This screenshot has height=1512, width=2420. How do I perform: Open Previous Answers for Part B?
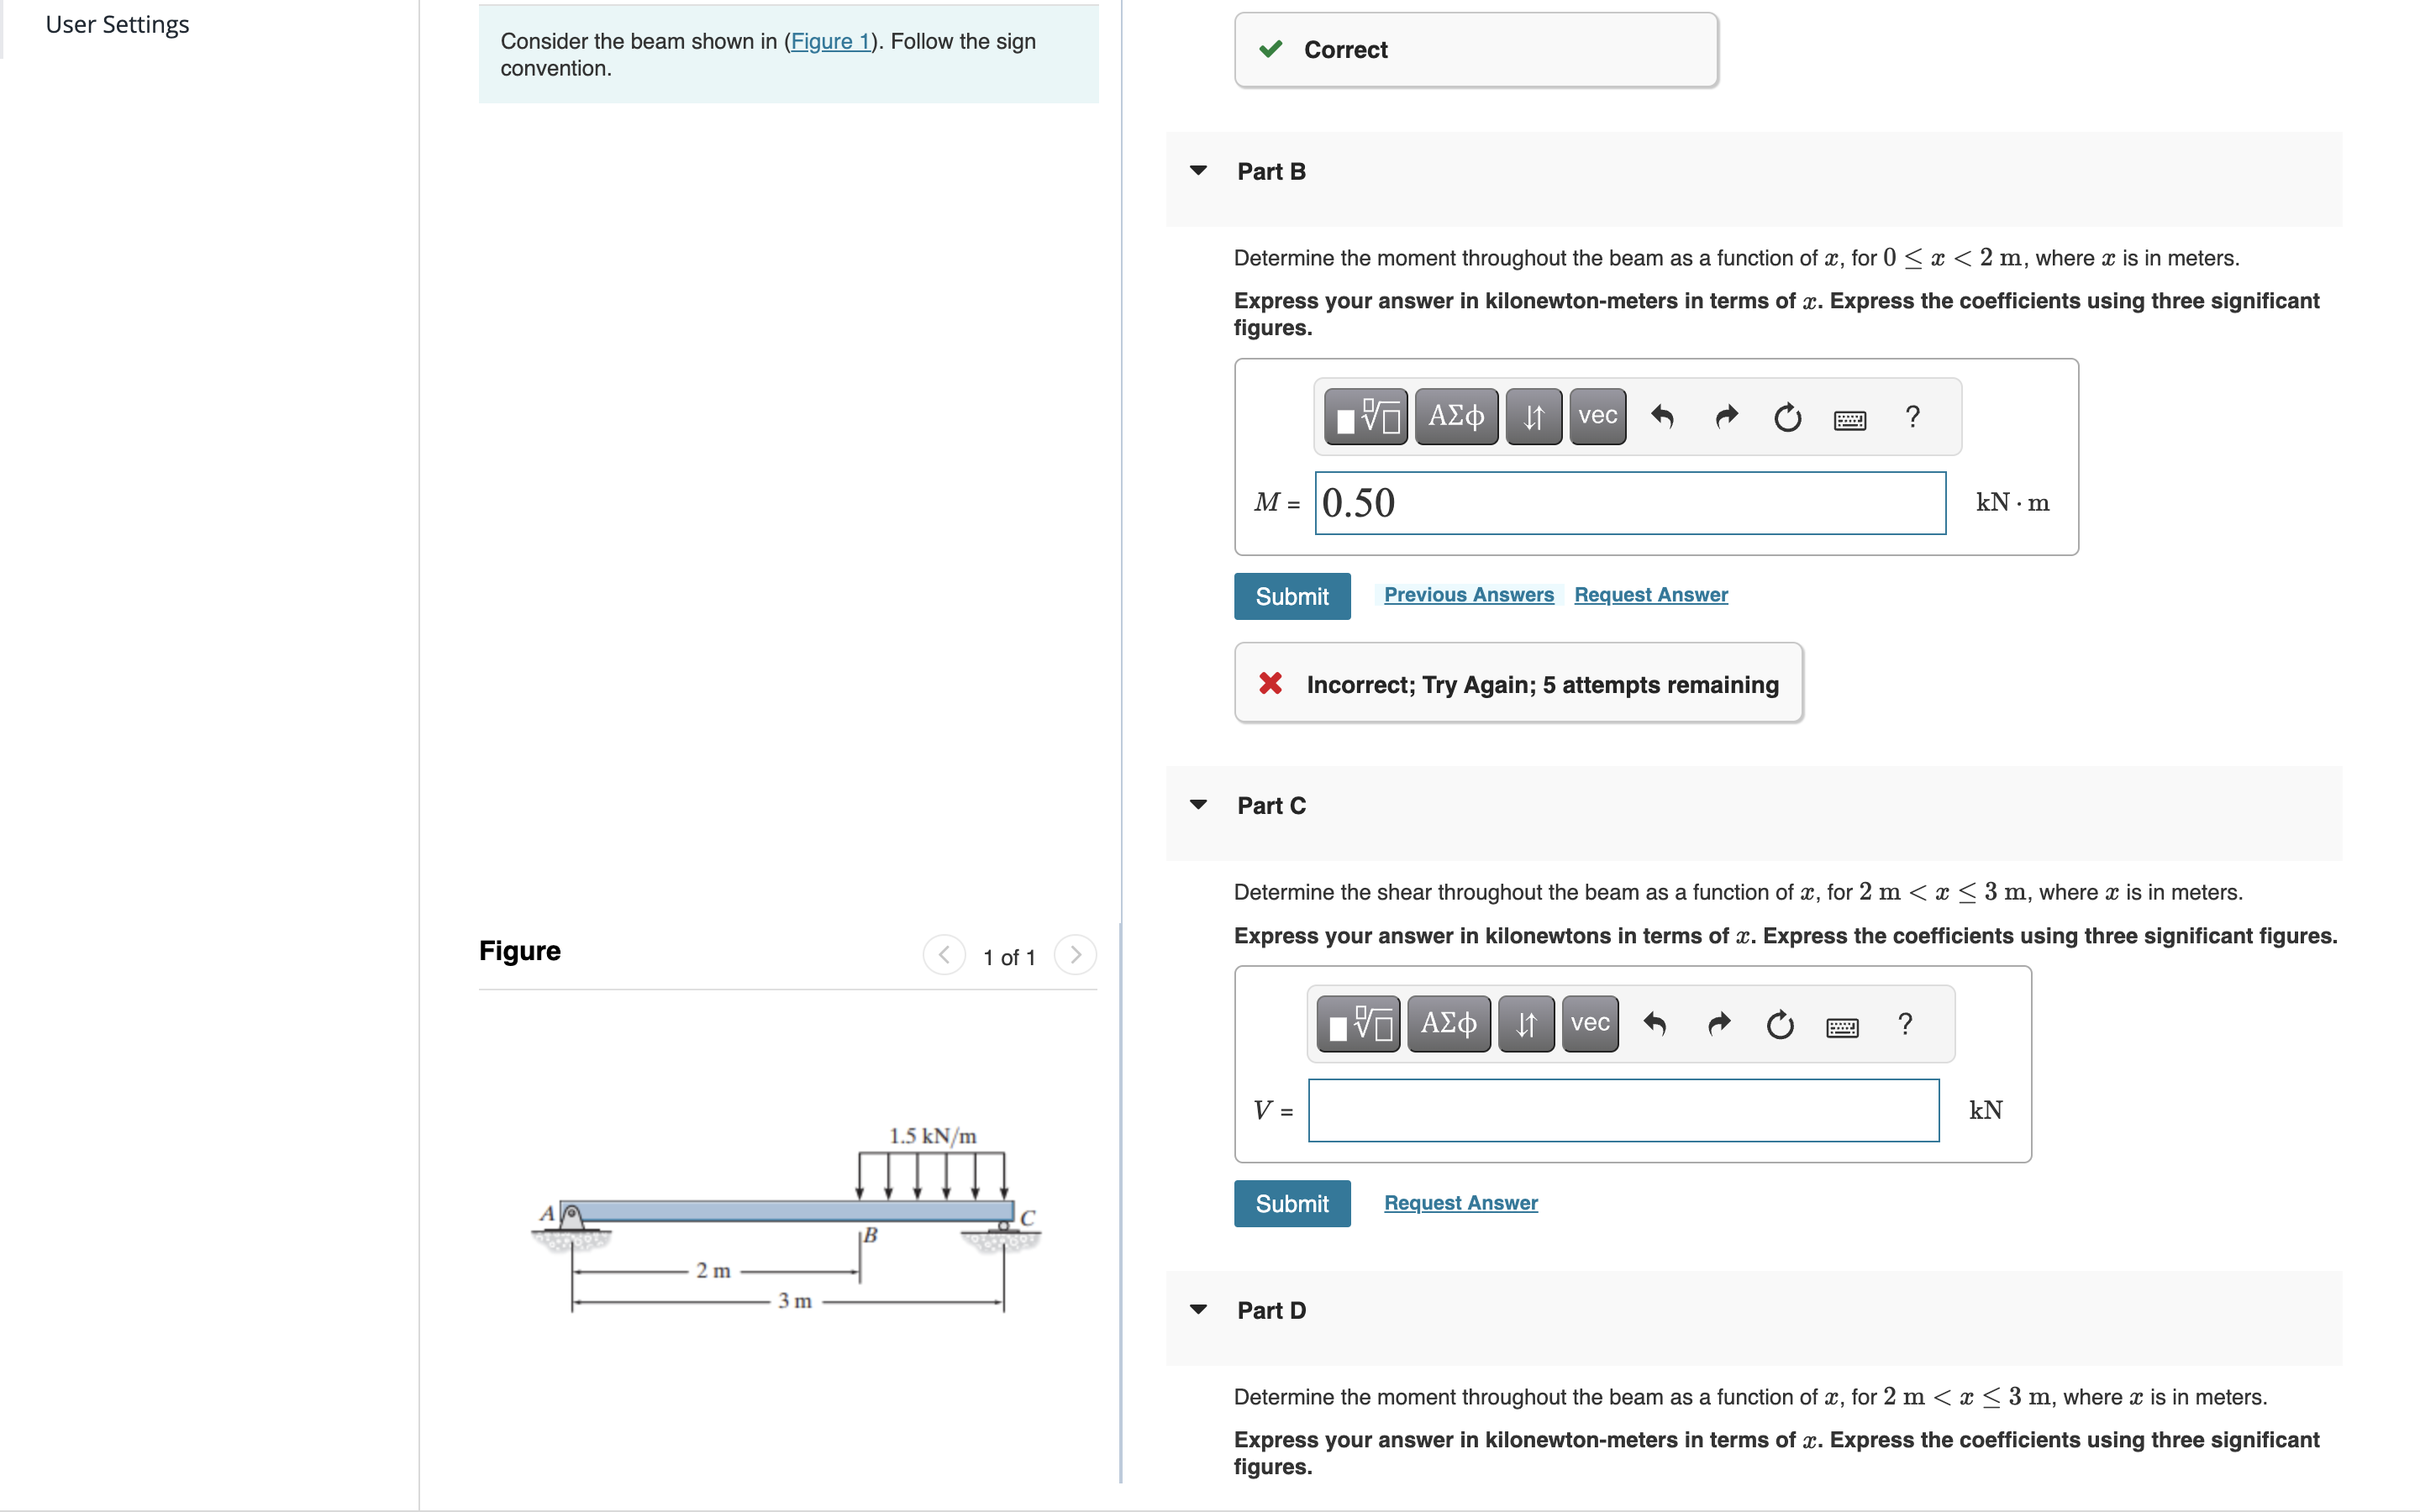pos(1468,594)
